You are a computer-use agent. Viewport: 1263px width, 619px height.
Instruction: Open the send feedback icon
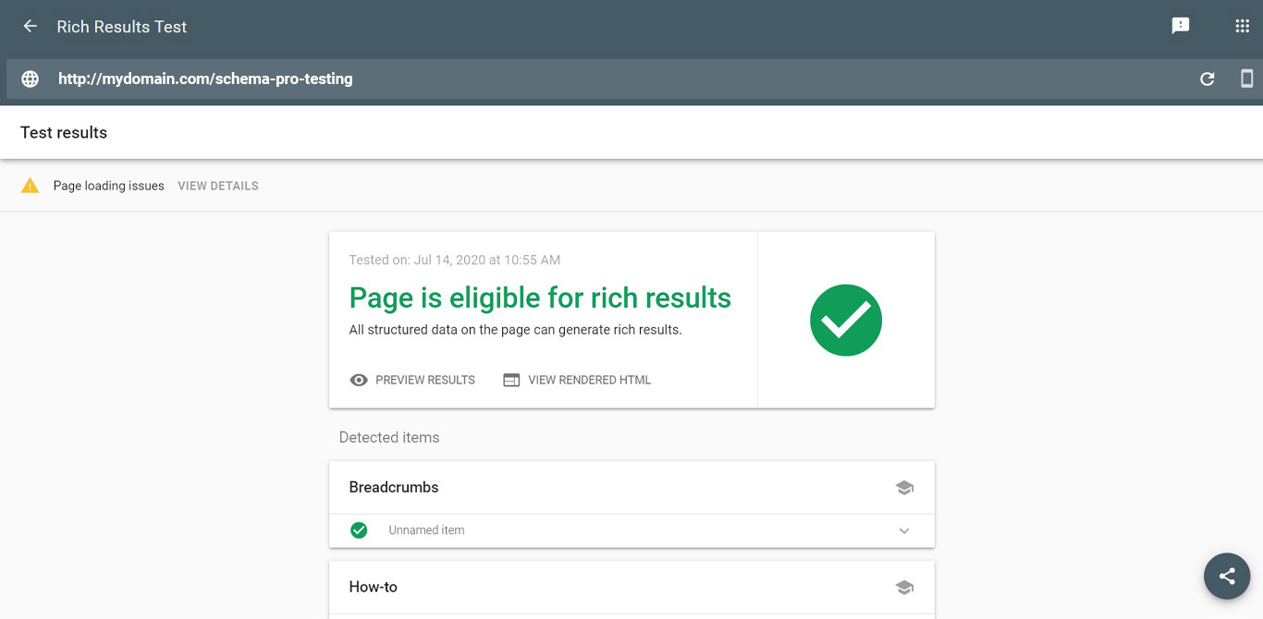pyautogui.click(x=1180, y=25)
